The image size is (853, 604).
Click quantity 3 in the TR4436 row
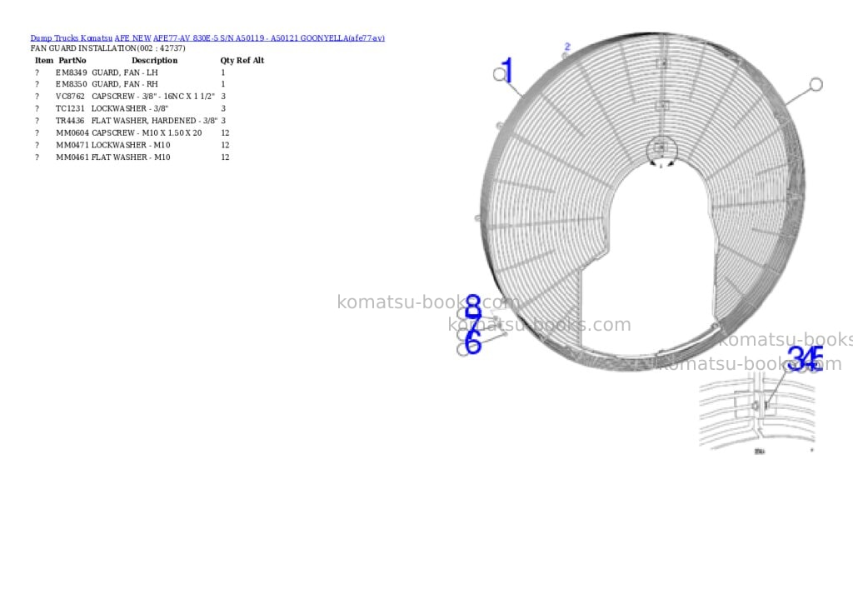pyautogui.click(x=223, y=121)
